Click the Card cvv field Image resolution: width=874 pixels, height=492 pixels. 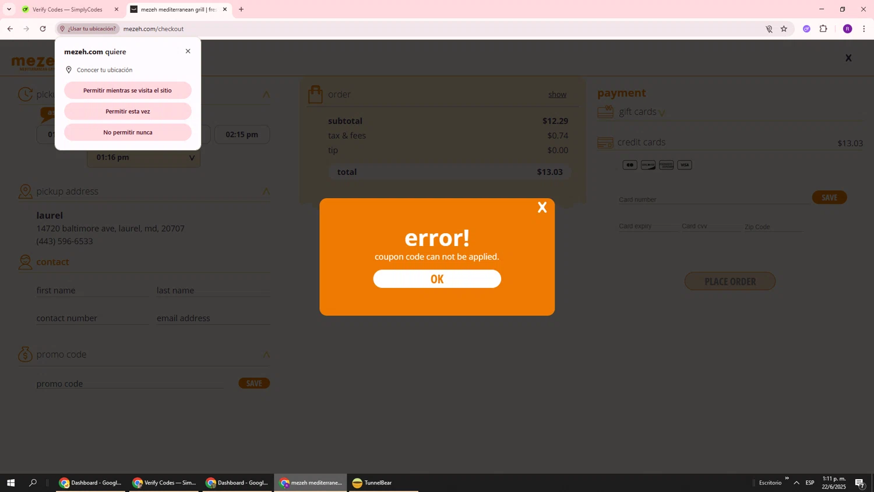tap(711, 226)
